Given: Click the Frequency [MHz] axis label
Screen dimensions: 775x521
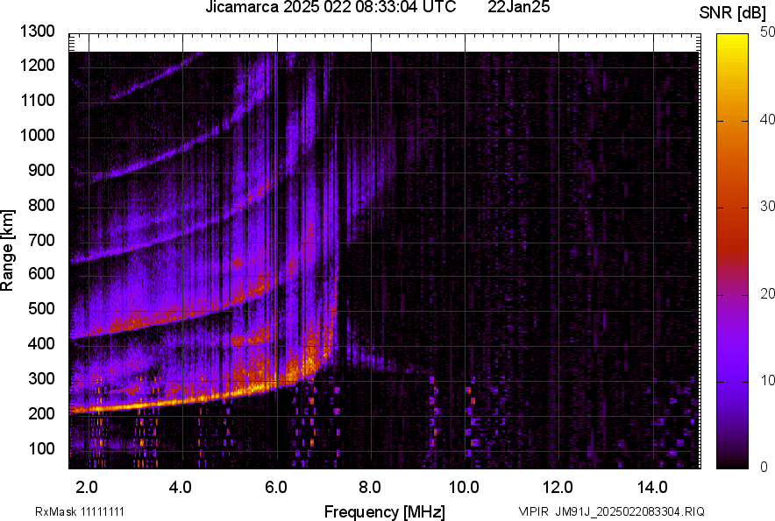Looking at the screenshot, I should pos(384,511).
